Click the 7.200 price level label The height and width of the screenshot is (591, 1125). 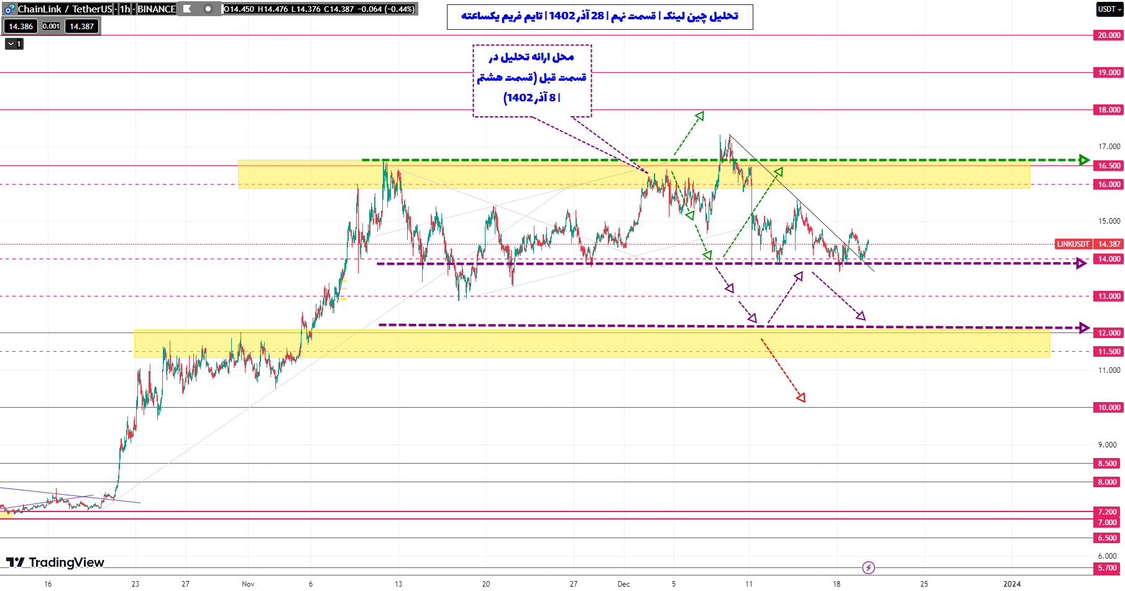point(1107,512)
